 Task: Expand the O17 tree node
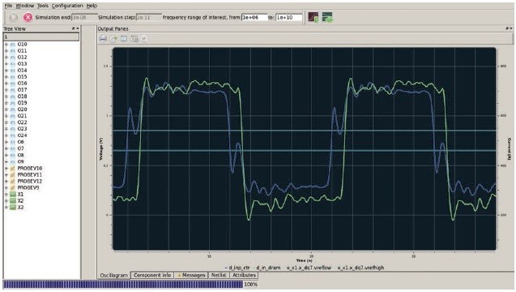[6, 90]
